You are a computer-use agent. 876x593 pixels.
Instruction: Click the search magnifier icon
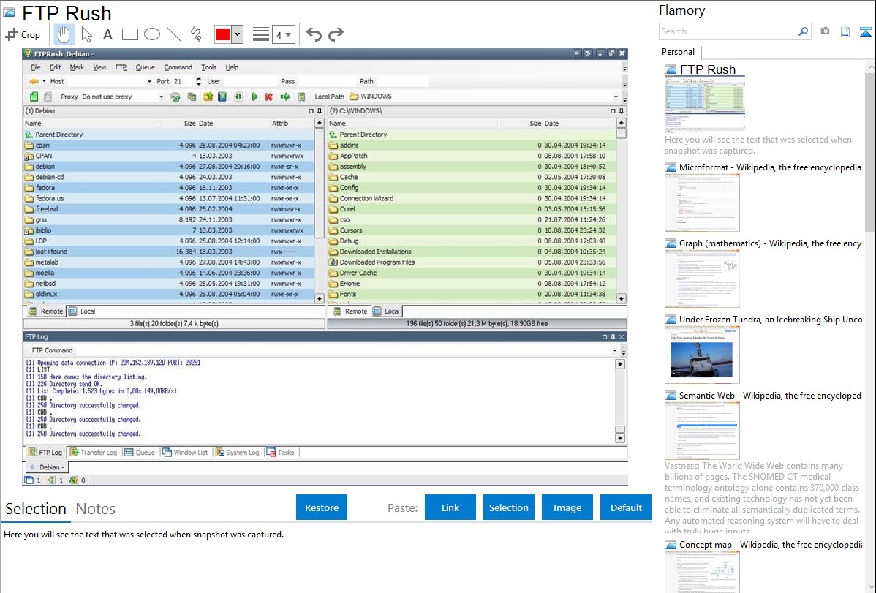click(804, 31)
